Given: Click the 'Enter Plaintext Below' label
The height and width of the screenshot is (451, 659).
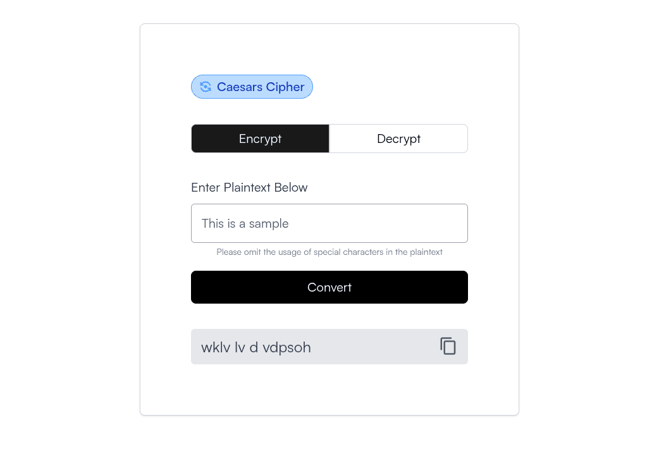Looking at the screenshot, I should point(249,187).
